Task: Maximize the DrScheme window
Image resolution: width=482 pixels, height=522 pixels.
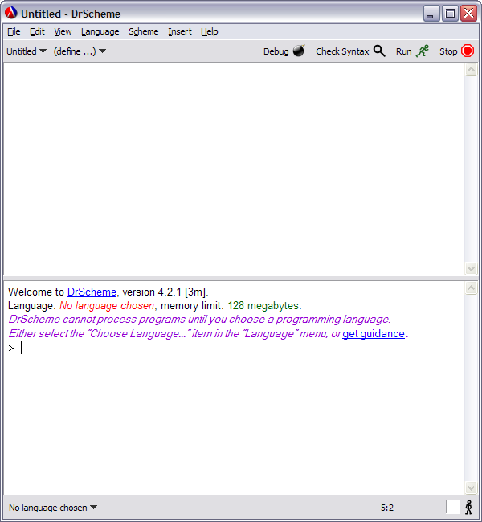Action: pos(450,14)
